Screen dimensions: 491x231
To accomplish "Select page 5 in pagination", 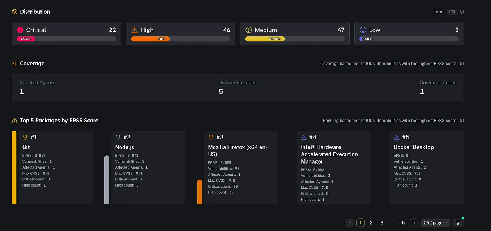I will pos(403,223).
